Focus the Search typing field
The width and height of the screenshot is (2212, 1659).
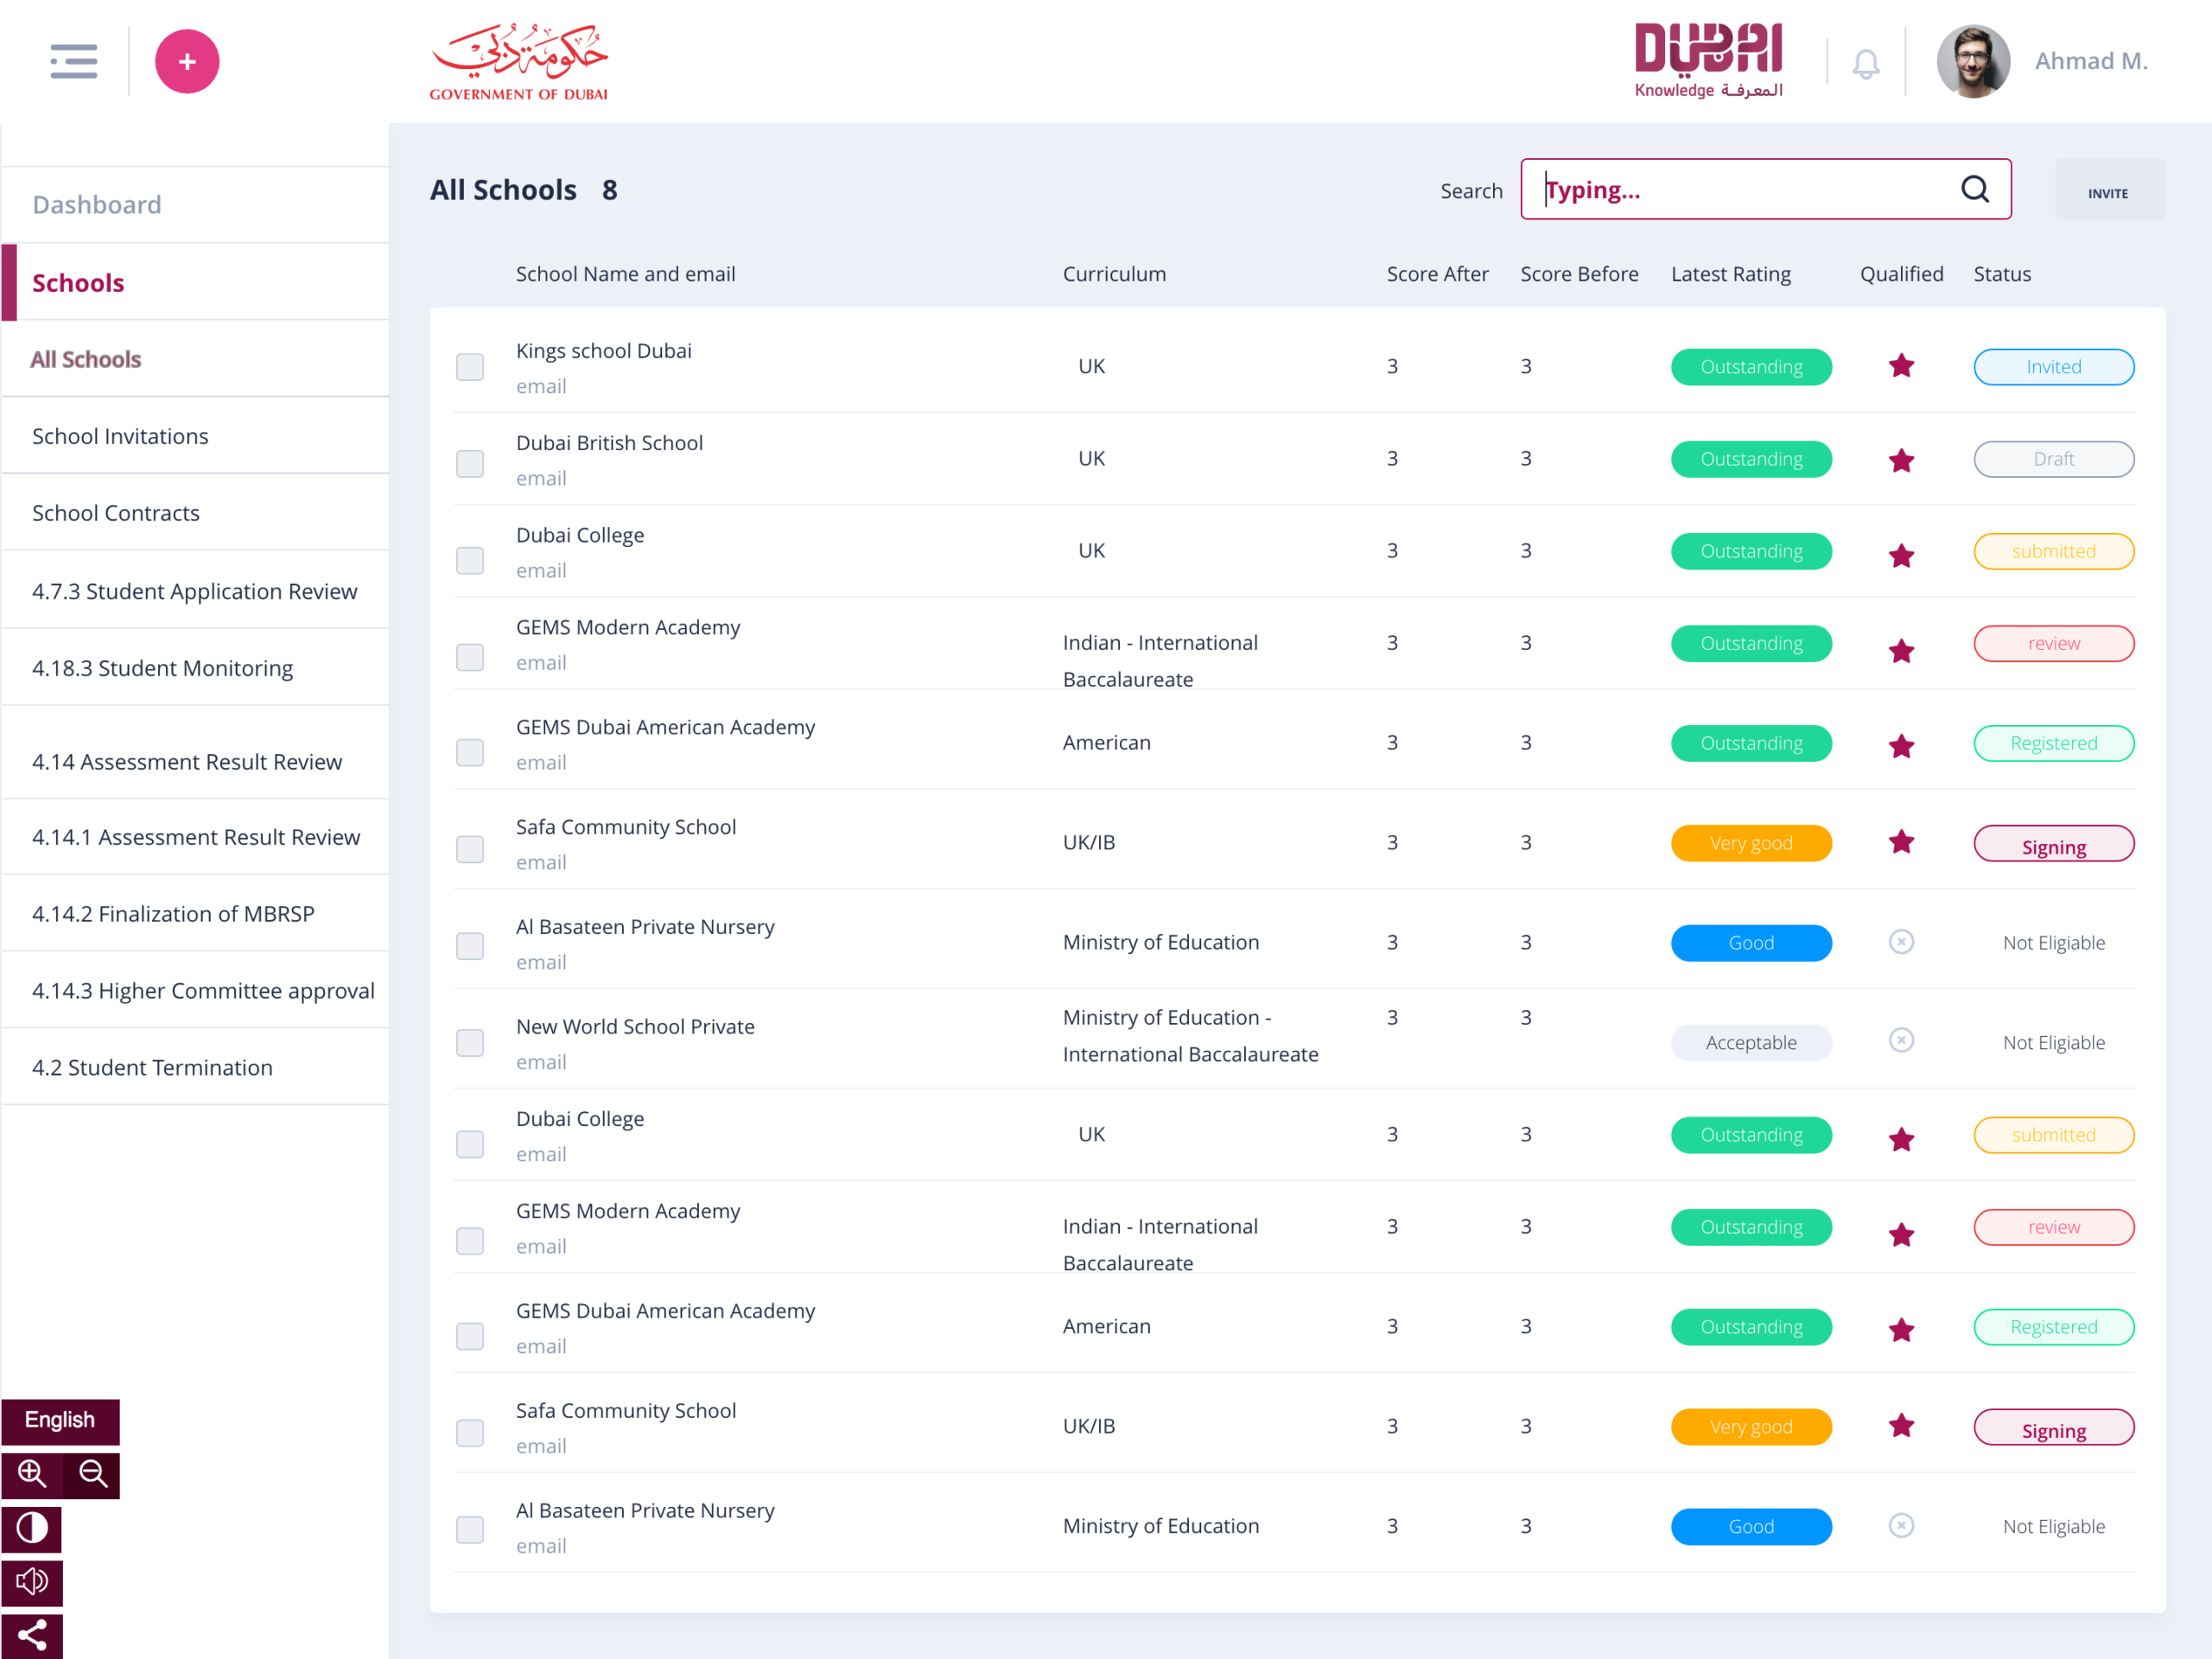1740,189
